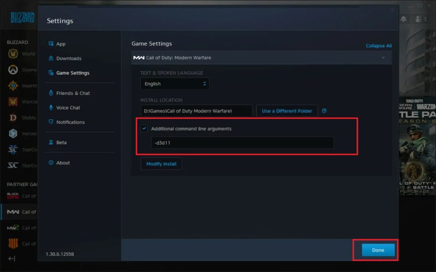Click the MW logo in game header

(139, 58)
